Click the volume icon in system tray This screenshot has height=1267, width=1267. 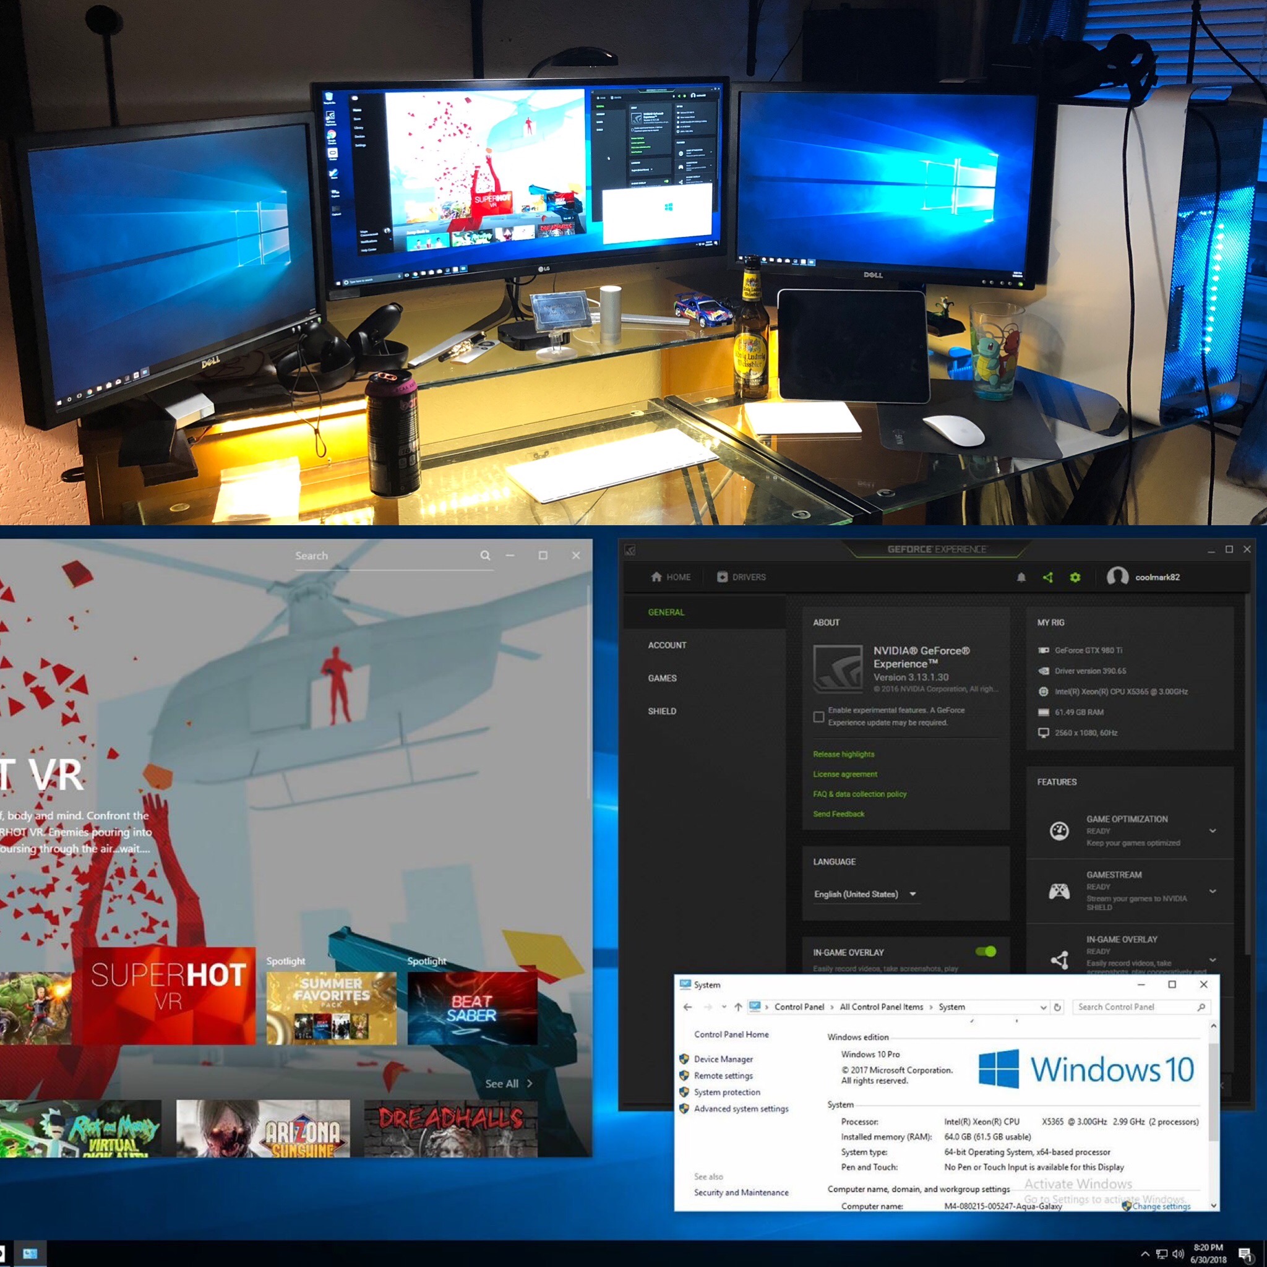tap(1178, 1254)
